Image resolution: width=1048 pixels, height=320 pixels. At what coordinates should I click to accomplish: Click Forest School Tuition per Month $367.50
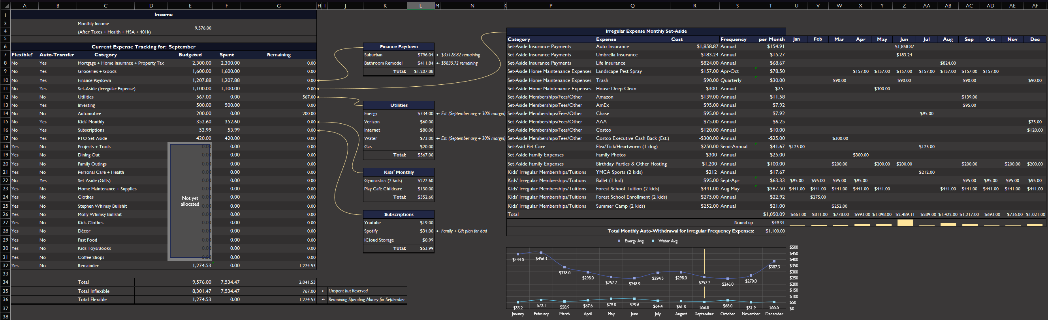(776, 189)
